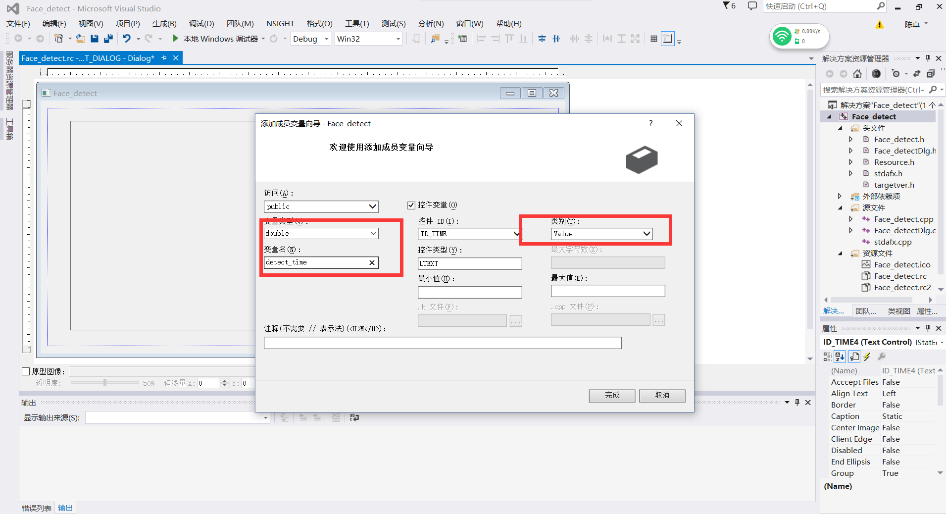Click the notifications flag icon
This screenshot has height=514, width=946.
729,6
